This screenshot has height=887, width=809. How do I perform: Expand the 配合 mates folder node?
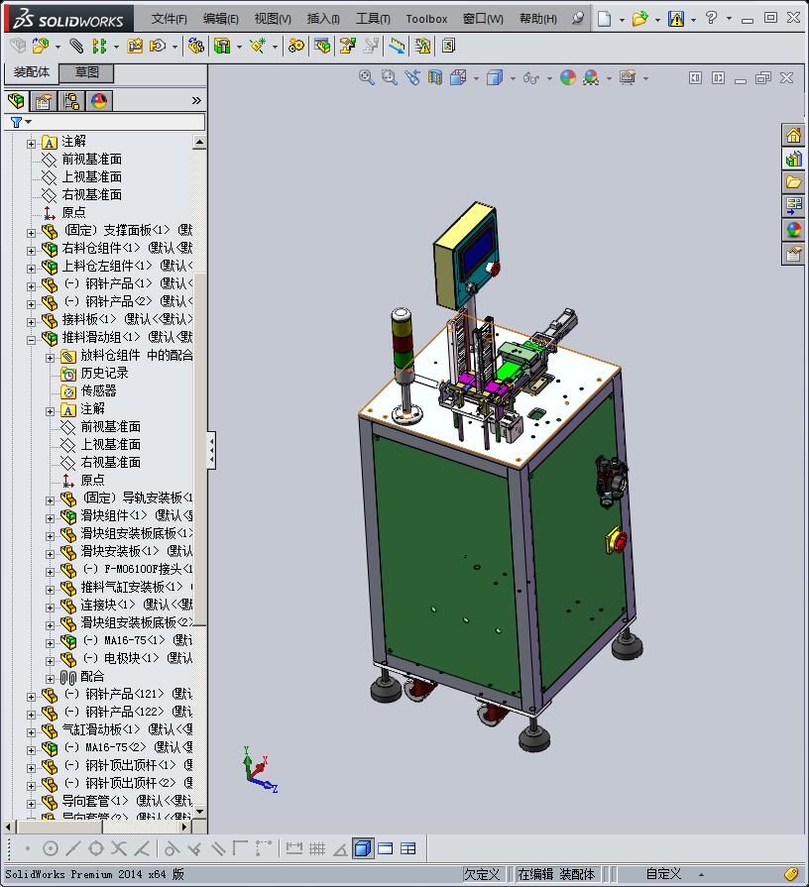tap(50, 679)
